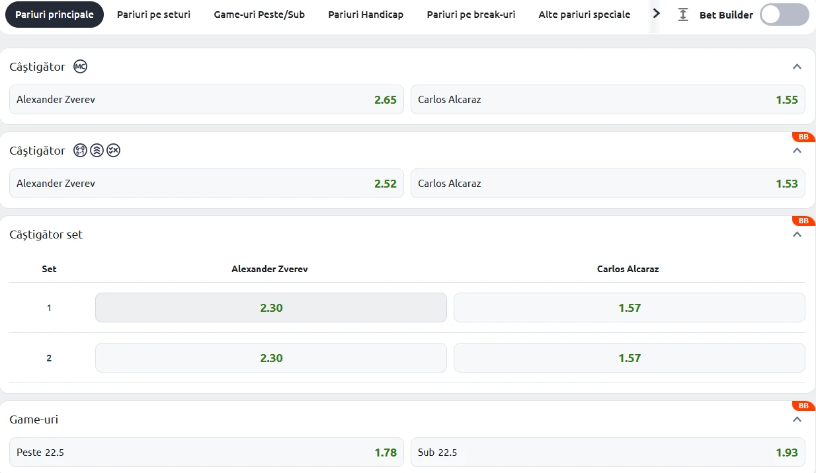Open the Pariuri pe seturi tab
The height and width of the screenshot is (473, 816).
pyautogui.click(x=153, y=15)
